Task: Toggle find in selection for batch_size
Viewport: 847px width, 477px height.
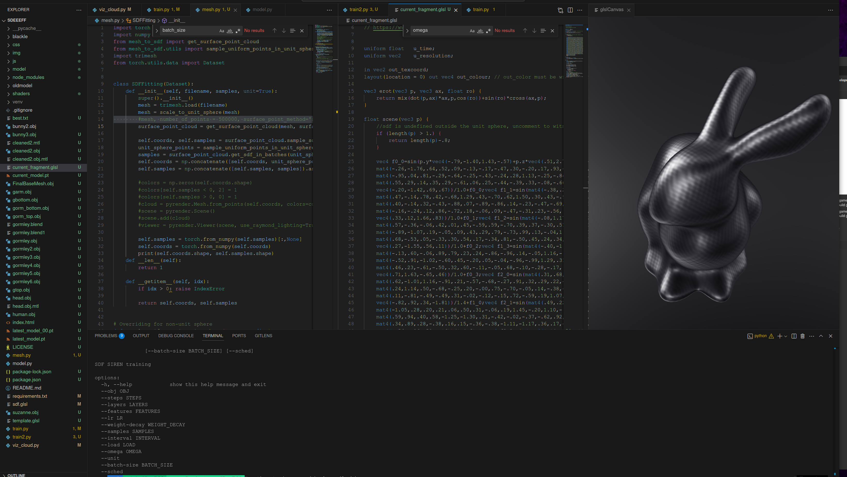Action: (293, 31)
